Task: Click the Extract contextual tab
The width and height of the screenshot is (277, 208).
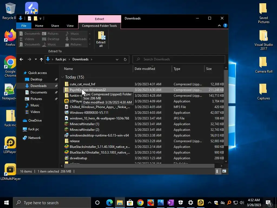Action: (100, 19)
